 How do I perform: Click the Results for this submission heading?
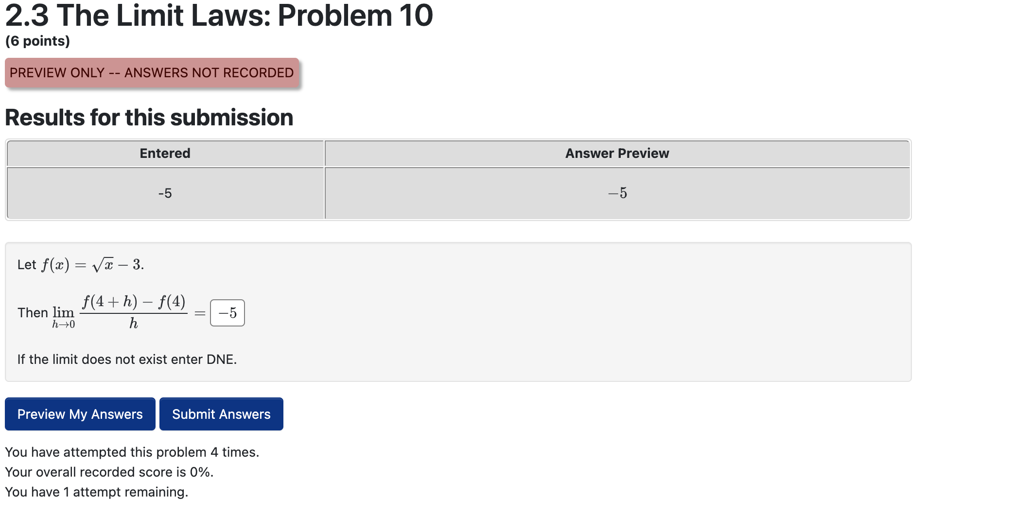click(x=149, y=117)
